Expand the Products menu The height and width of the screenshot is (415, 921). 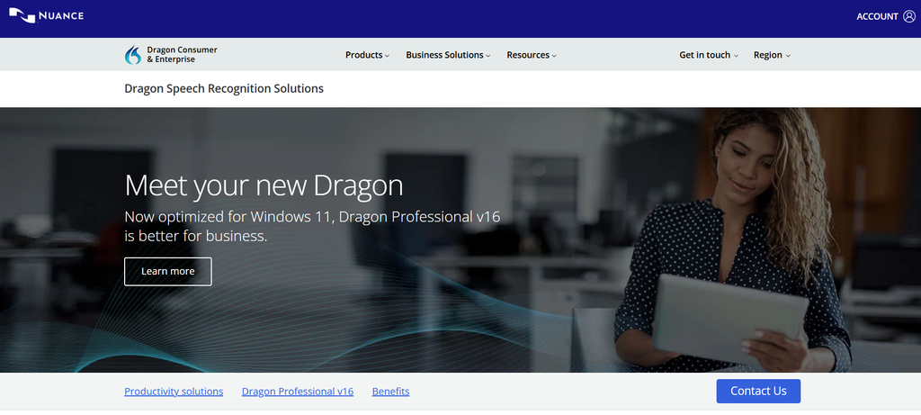(x=367, y=55)
